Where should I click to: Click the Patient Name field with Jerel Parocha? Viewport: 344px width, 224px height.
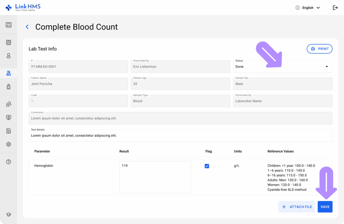(x=78, y=84)
